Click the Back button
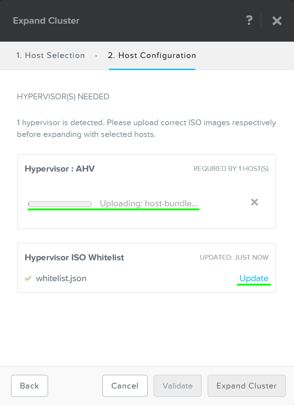 (x=29, y=386)
